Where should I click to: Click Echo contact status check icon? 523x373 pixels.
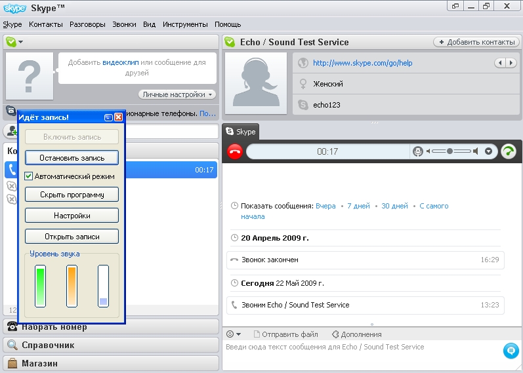point(230,42)
